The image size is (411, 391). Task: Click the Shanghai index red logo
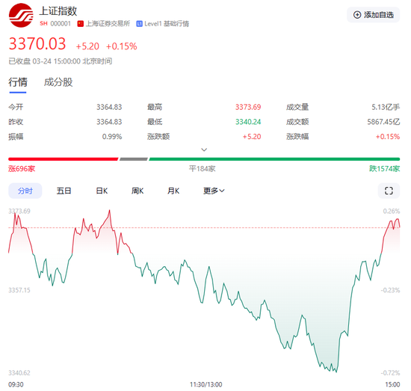[21, 16]
